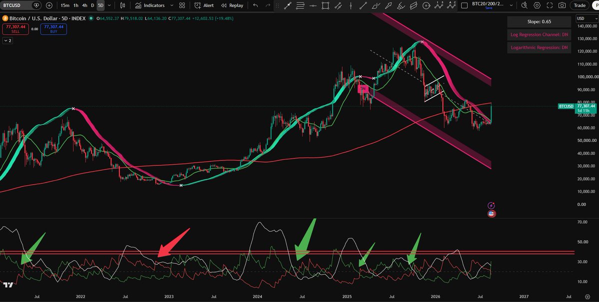Click the 2023 label on time axis
This screenshot has width=599, height=302.
pos(169,296)
